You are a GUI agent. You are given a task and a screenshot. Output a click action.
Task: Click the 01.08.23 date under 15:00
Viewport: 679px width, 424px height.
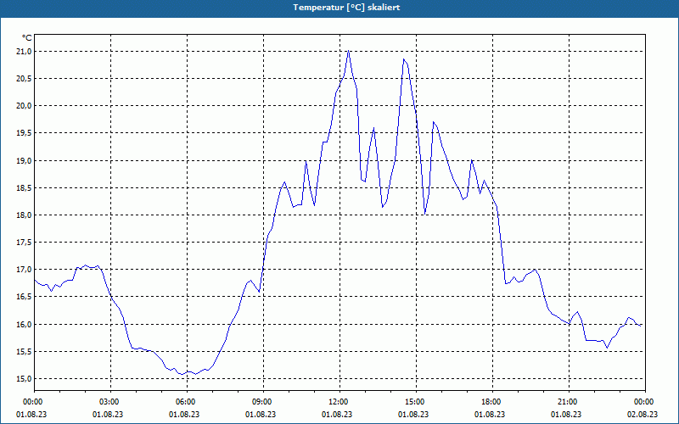click(x=413, y=414)
